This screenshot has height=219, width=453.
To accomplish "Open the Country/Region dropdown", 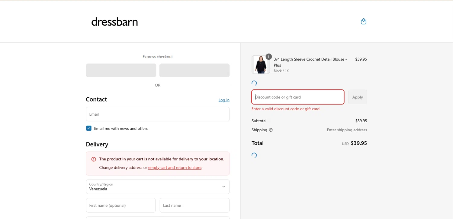I will coord(158,187).
